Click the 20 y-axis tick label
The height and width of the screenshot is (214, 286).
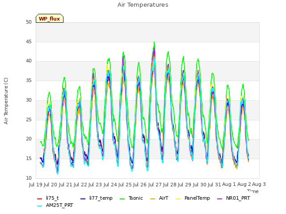(x=29, y=139)
